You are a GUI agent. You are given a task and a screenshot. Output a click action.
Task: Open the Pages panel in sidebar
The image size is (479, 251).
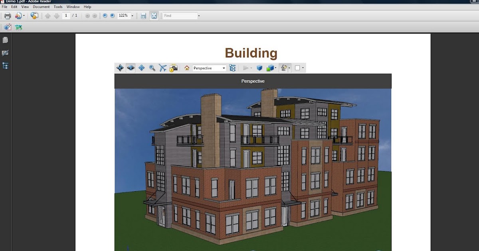click(6, 40)
